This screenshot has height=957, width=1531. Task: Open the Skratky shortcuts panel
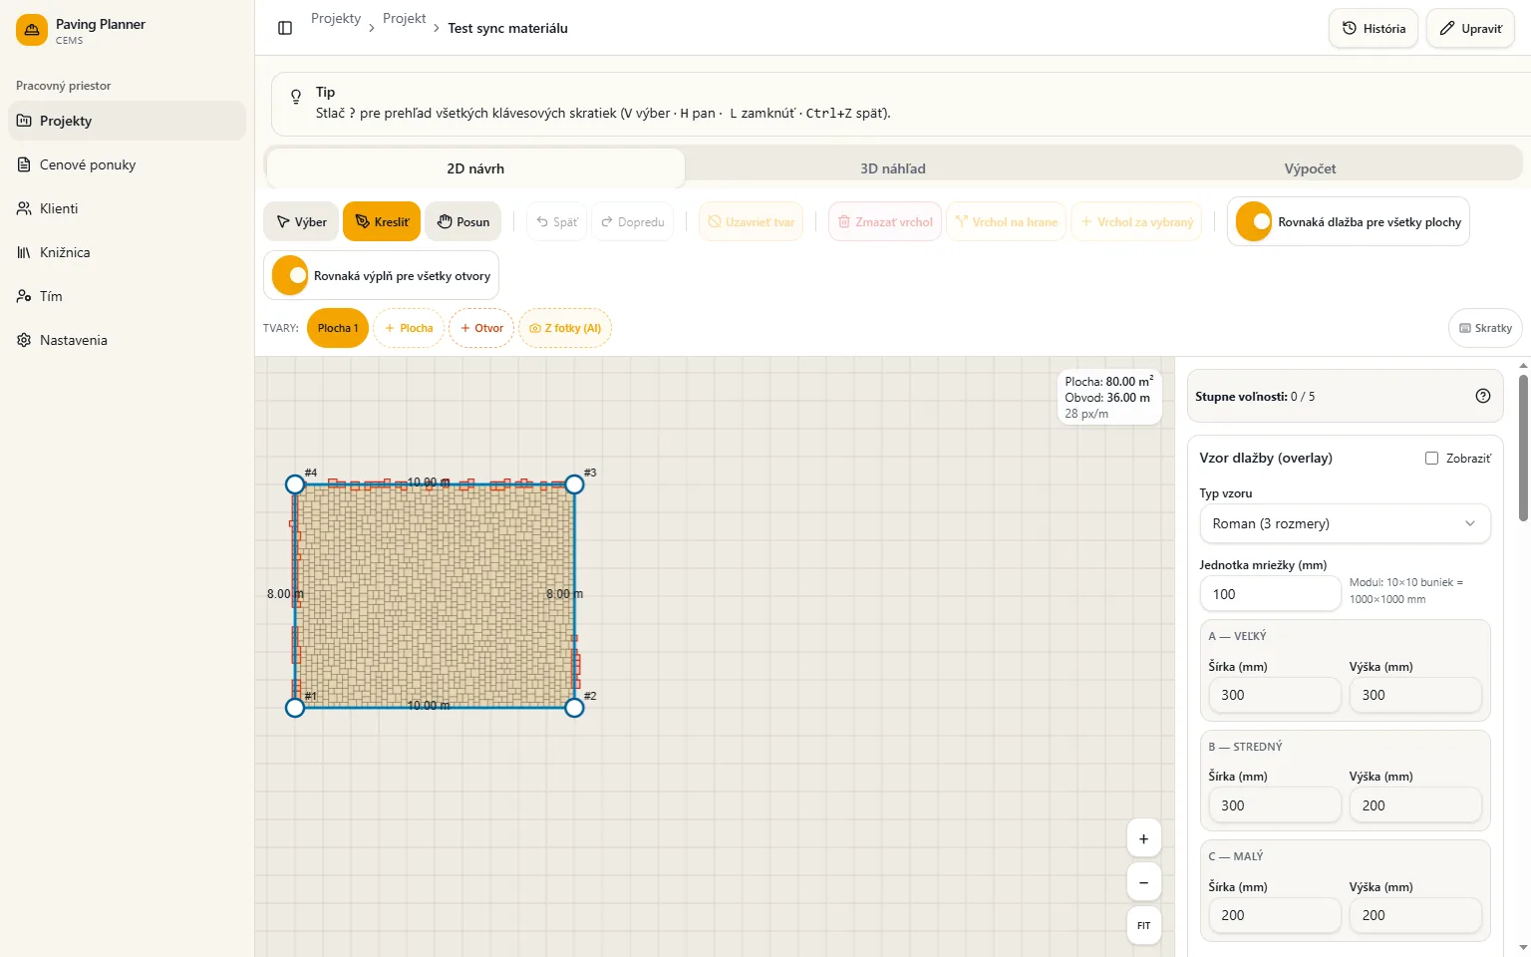tap(1485, 328)
